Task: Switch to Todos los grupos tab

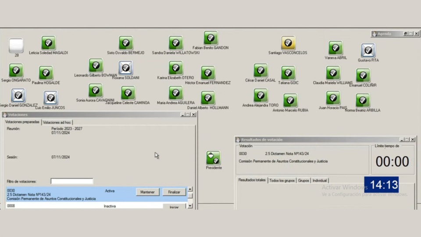Action: click(x=282, y=180)
